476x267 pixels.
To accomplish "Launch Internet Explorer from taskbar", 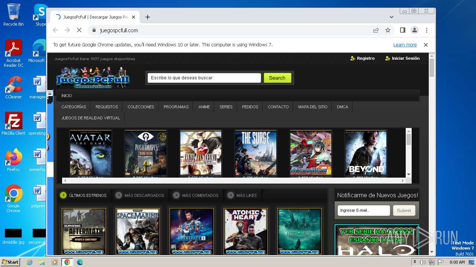I will [29, 262].
